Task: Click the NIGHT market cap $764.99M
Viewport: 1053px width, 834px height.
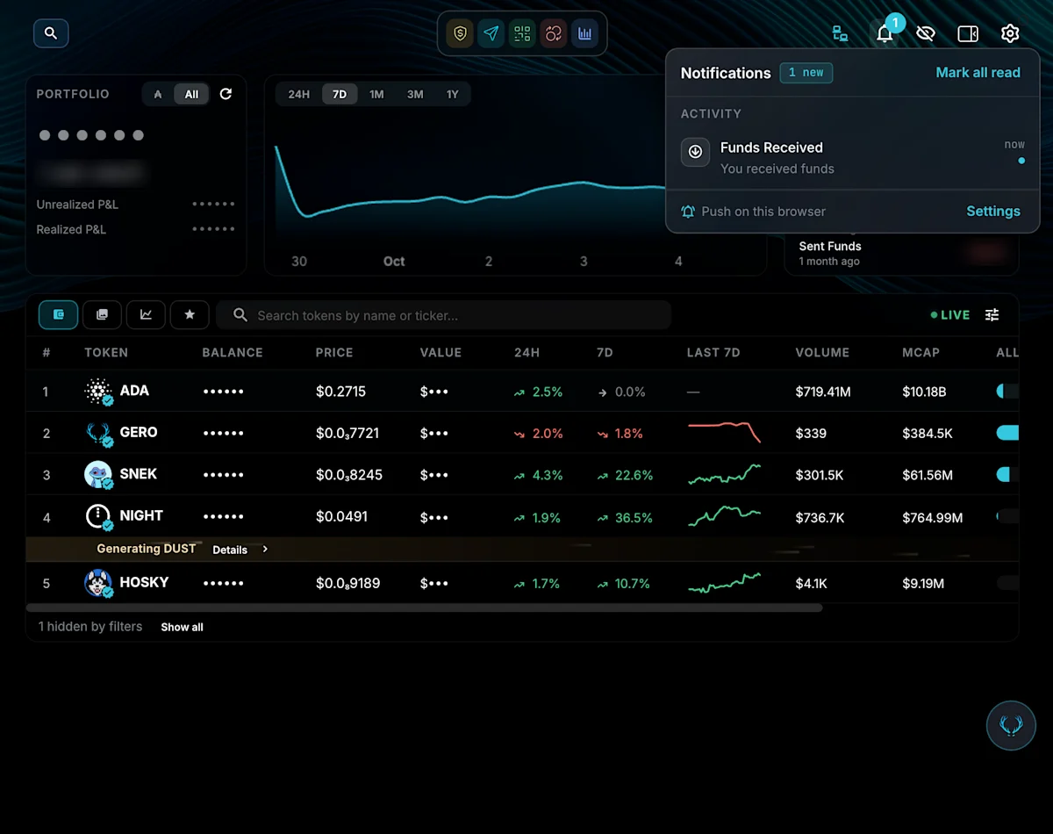Action: point(932,518)
